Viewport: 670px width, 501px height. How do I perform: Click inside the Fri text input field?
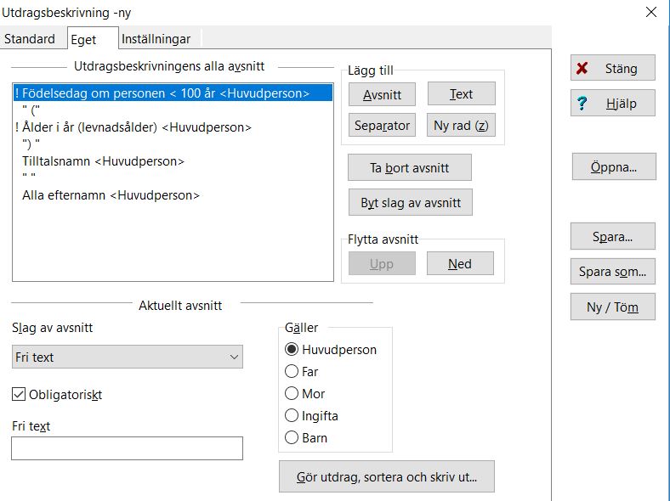pyautogui.click(x=127, y=448)
